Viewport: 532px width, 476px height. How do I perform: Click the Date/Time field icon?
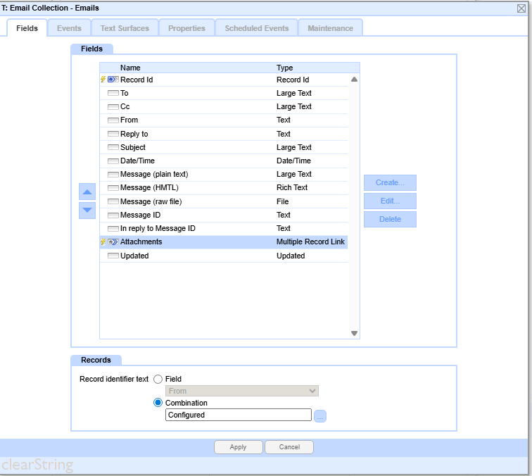(113, 161)
